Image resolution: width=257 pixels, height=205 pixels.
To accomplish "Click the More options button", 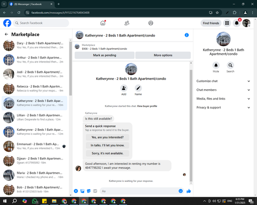I will click(x=163, y=55).
